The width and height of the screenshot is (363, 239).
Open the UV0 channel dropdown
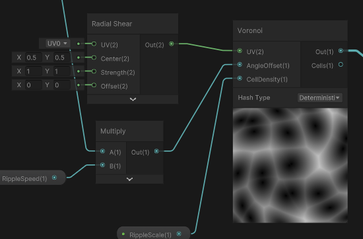(x=57, y=44)
